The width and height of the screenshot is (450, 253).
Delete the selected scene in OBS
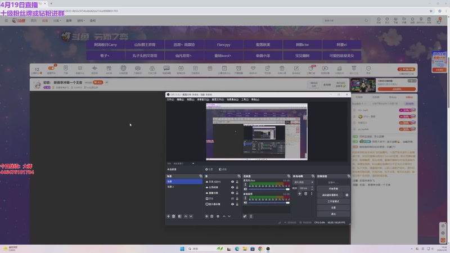point(174,216)
